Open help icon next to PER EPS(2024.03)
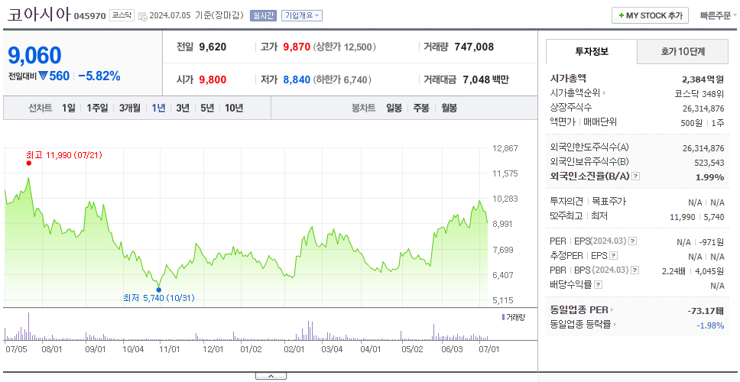Image resolution: width=740 pixels, height=382 pixels. pos(633,241)
